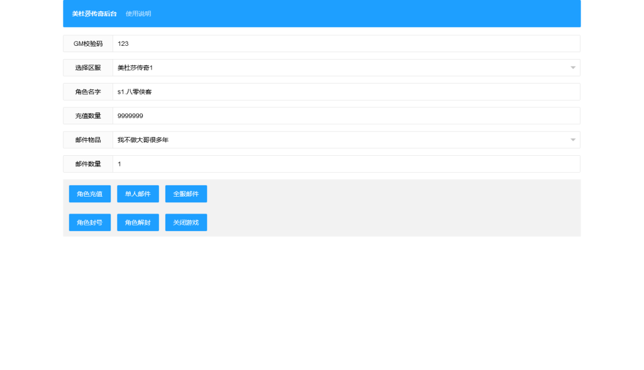Send mail with 单人邮件 button
Image resolution: width=644 pixels, height=370 pixels.
(x=138, y=194)
